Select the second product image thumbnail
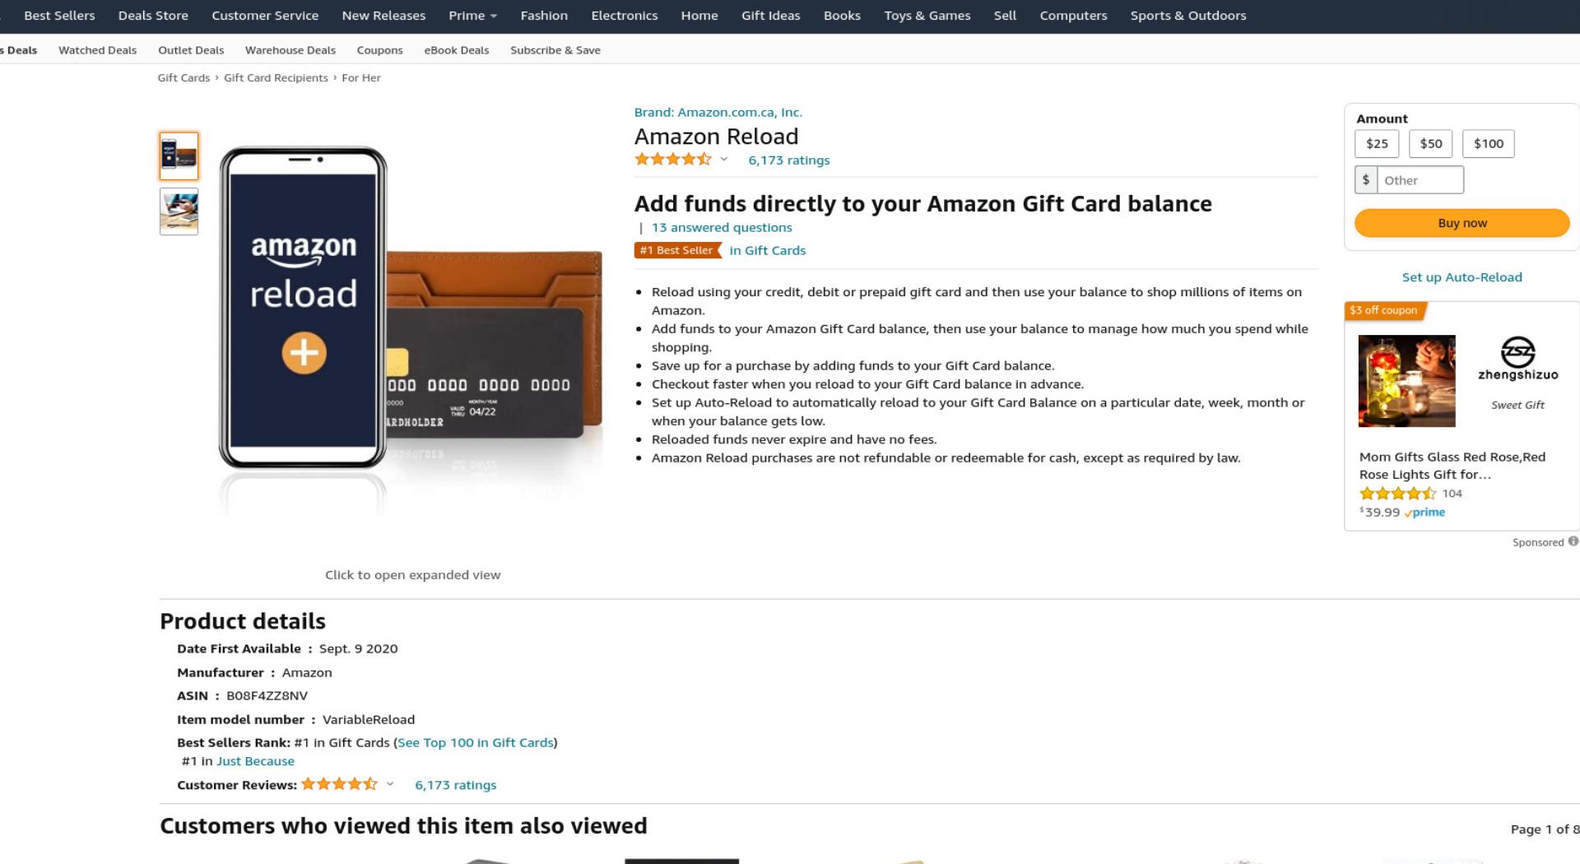This screenshot has height=864, width=1580. [179, 211]
